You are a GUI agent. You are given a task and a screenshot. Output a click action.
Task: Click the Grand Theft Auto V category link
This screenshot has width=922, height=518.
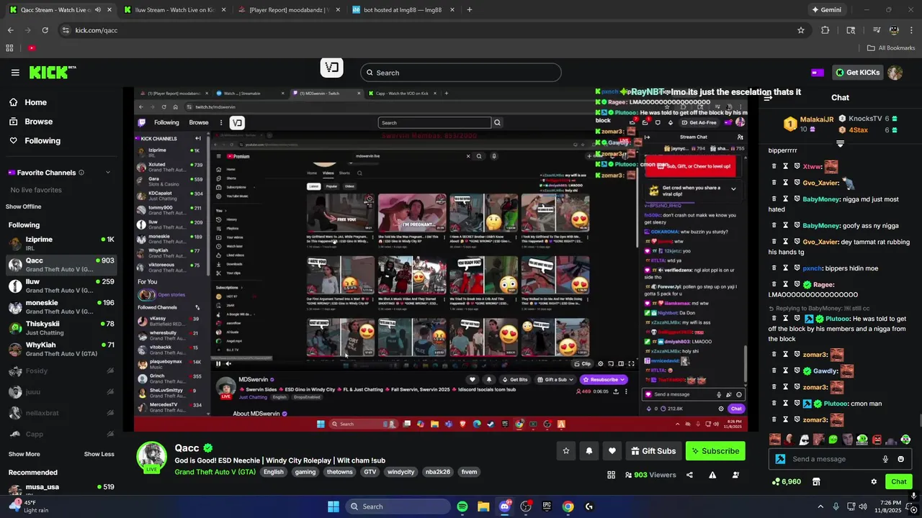(x=215, y=472)
